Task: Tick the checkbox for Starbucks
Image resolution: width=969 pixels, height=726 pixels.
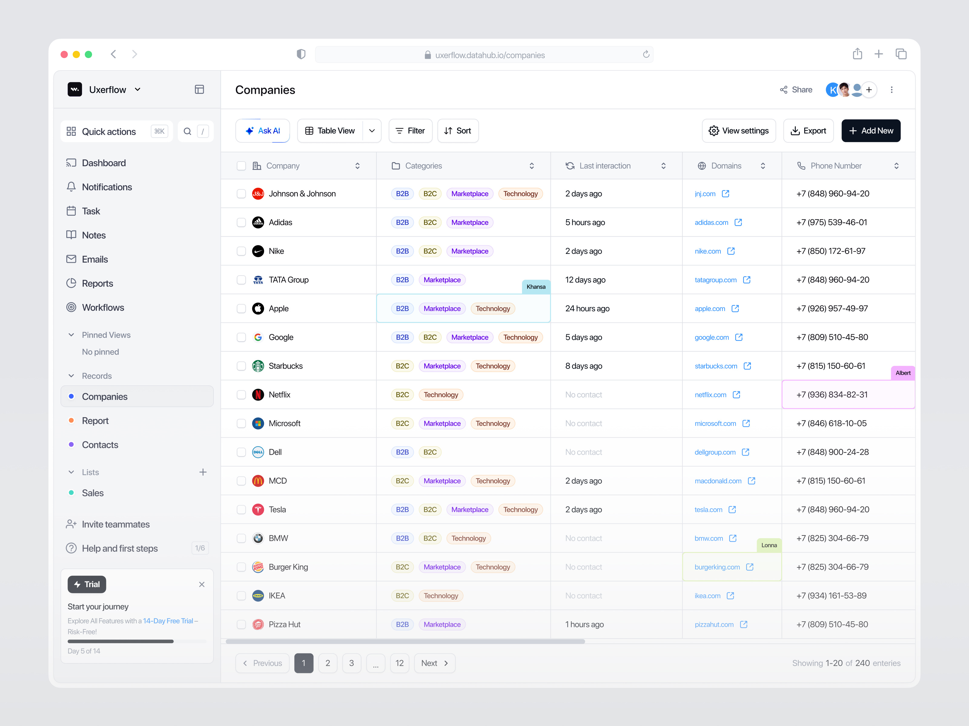Action: click(241, 366)
